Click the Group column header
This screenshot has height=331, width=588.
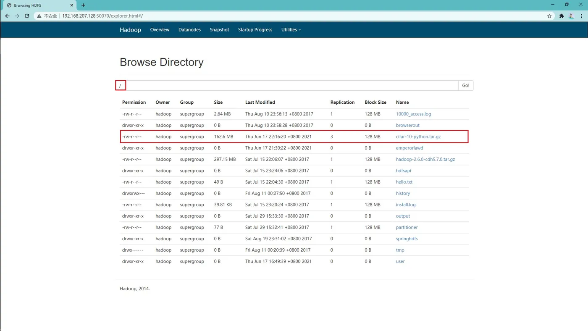click(x=187, y=102)
